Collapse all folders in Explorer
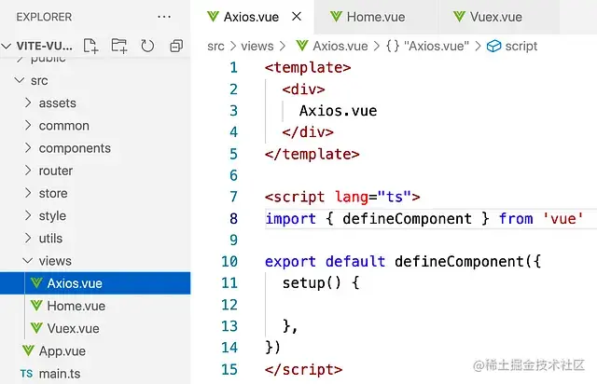Image resolution: width=597 pixels, height=384 pixels. tap(176, 46)
